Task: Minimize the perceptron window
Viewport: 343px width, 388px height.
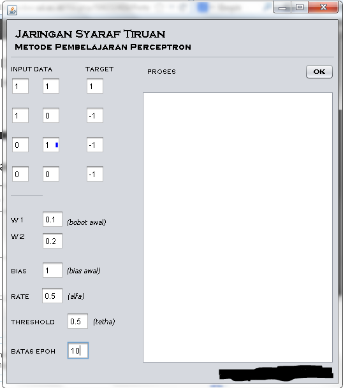Action: click(282, 8)
